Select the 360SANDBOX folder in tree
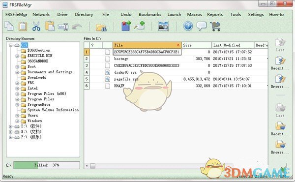 (38, 61)
